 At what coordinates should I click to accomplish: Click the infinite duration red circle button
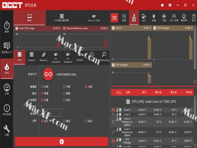tap(48, 74)
